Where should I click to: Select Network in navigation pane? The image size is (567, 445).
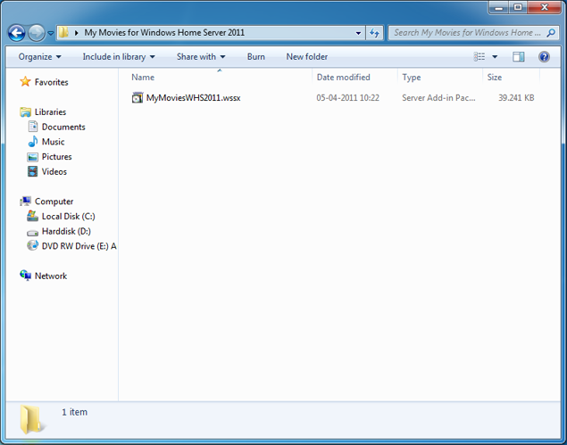coord(51,276)
